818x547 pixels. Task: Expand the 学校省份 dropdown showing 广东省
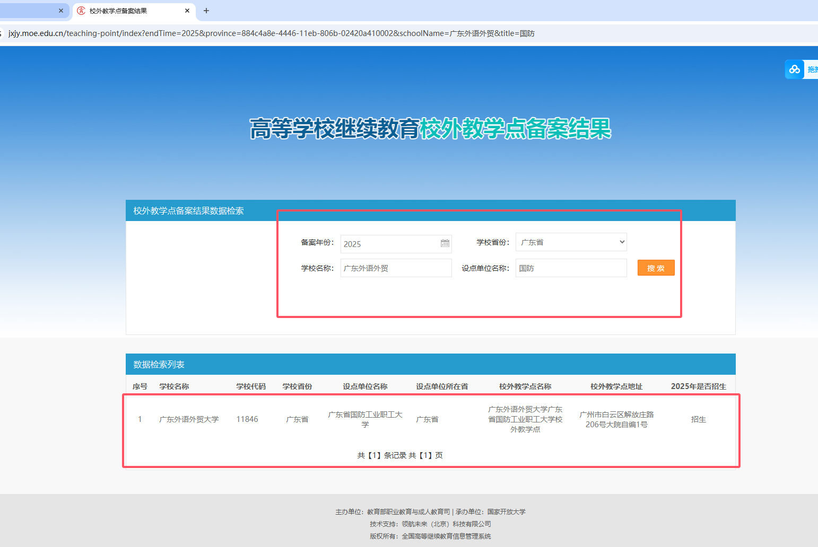pyautogui.click(x=571, y=242)
